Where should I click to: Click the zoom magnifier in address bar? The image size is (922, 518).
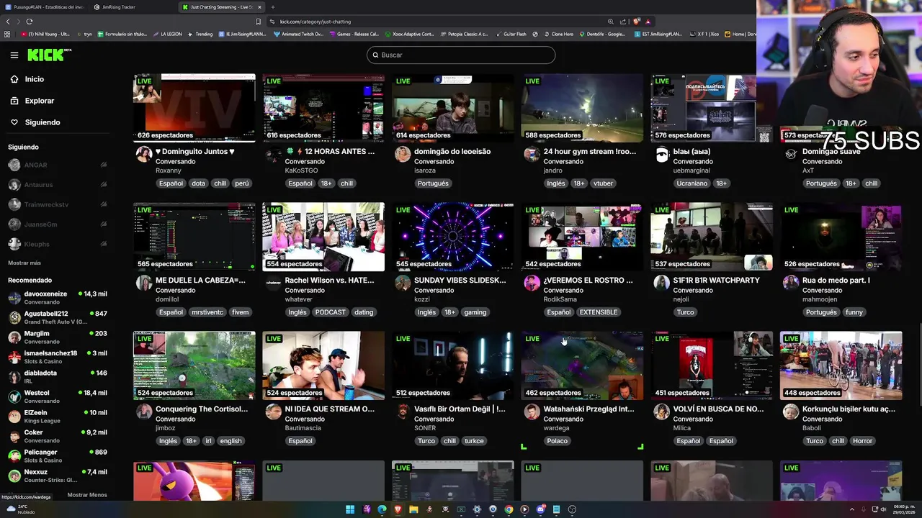coord(611,22)
